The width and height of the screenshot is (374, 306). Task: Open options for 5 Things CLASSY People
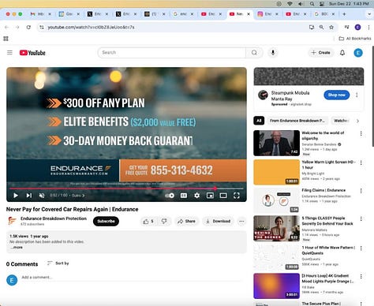(361, 218)
